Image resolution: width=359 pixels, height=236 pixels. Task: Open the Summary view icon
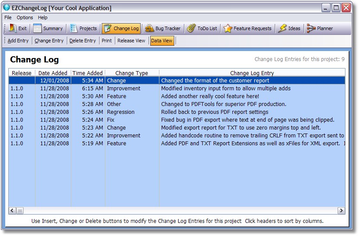point(37,28)
